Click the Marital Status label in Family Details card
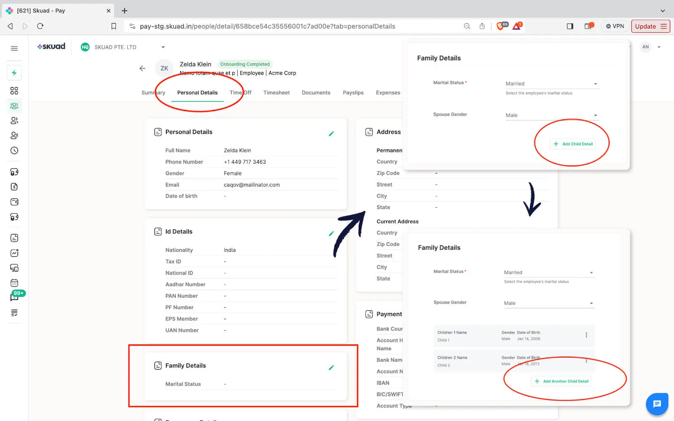674x421 pixels. (x=183, y=384)
